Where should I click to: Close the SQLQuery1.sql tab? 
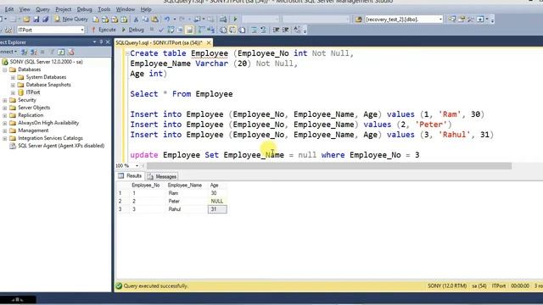point(209,42)
